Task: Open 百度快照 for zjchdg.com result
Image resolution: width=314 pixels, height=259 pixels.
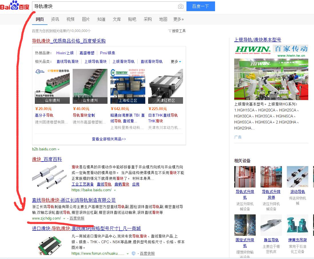Action: [77, 218]
